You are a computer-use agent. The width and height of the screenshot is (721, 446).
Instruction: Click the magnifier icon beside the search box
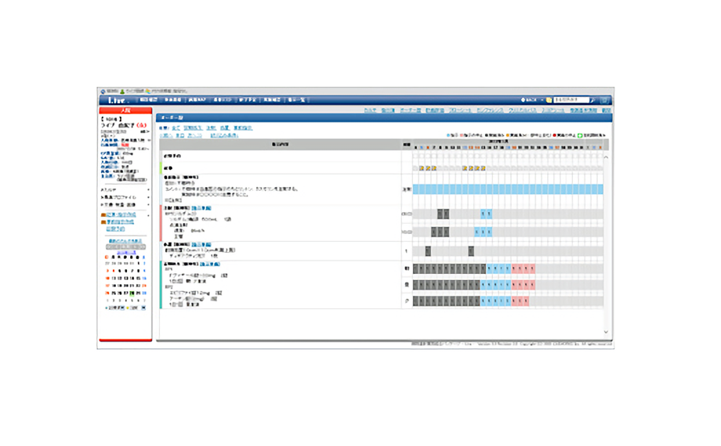(592, 100)
